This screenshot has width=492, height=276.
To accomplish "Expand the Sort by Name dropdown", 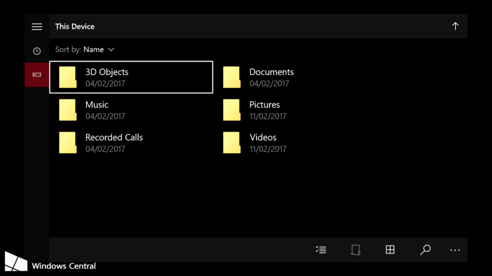I will click(x=99, y=49).
